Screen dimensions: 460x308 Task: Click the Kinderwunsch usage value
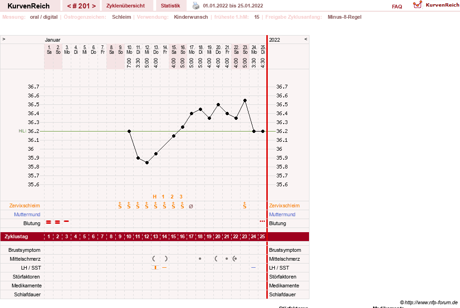coord(191,17)
